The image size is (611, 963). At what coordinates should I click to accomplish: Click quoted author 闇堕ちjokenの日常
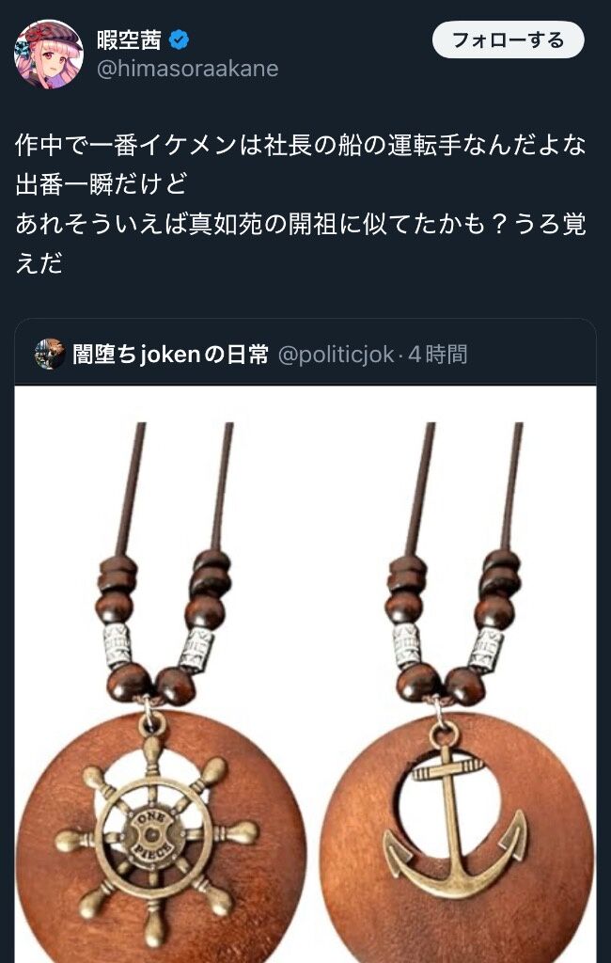pos(171,355)
